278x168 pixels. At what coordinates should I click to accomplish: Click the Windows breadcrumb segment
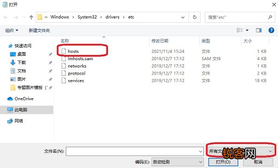[60, 17]
